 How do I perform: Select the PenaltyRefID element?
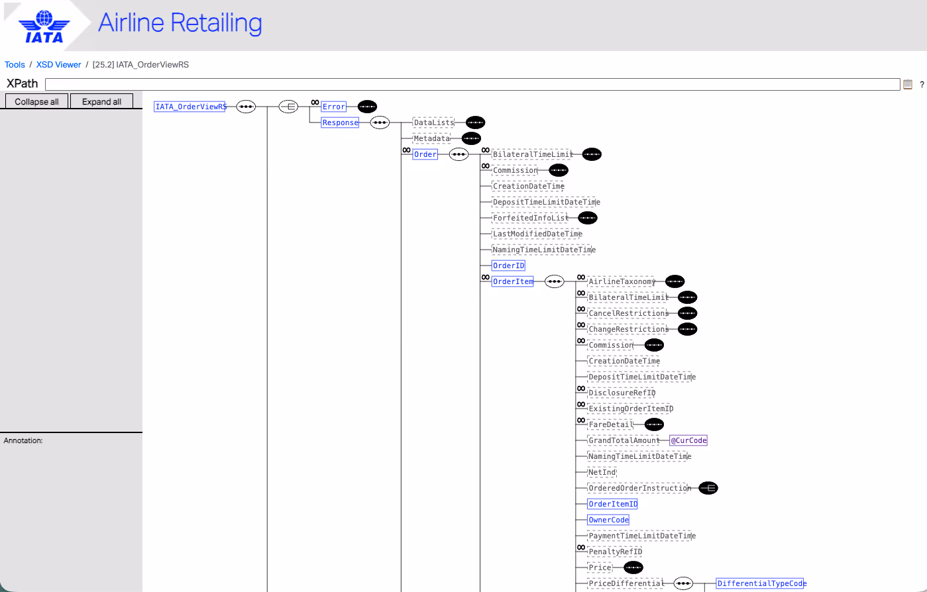click(x=615, y=552)
